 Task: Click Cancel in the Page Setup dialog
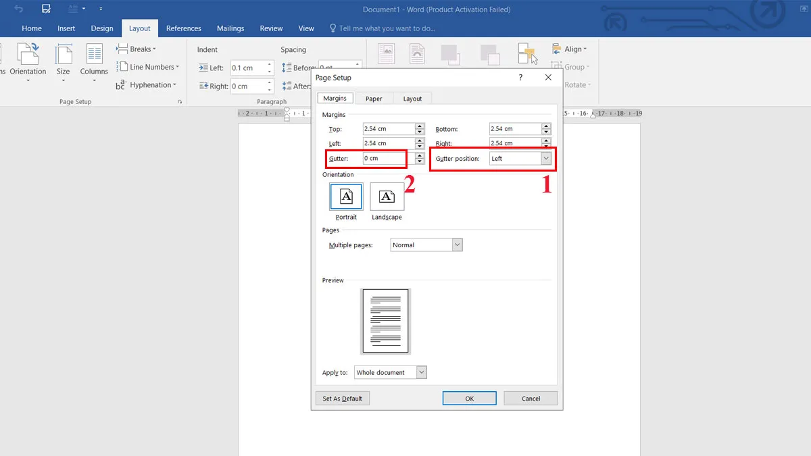pyautogui.click(x=531, y=399)
